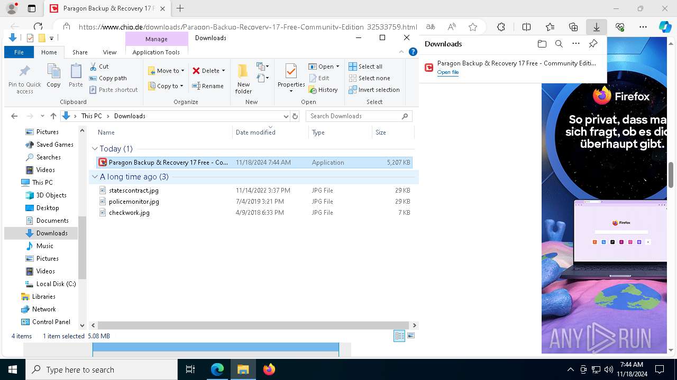Open more options in Edge Downloads panel
The image size is (677, 380).
point(576,44)
